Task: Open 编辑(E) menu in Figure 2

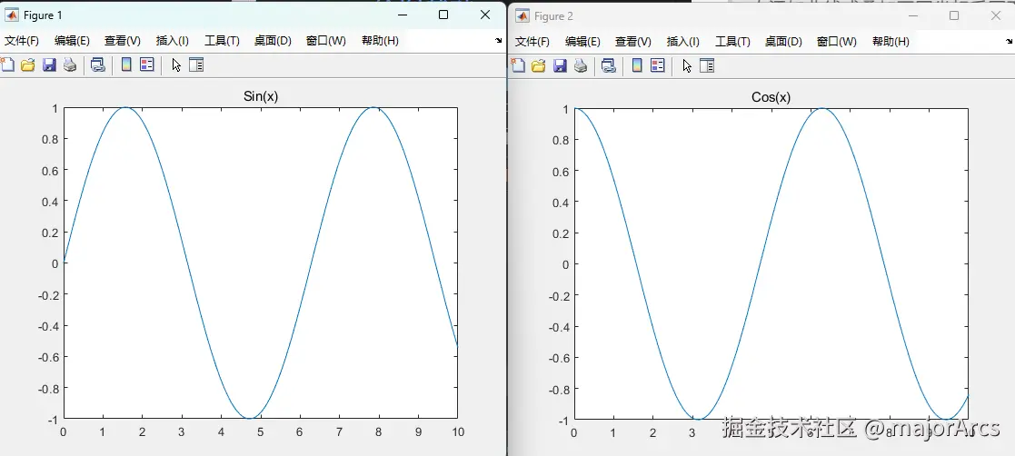Action: 582,42
